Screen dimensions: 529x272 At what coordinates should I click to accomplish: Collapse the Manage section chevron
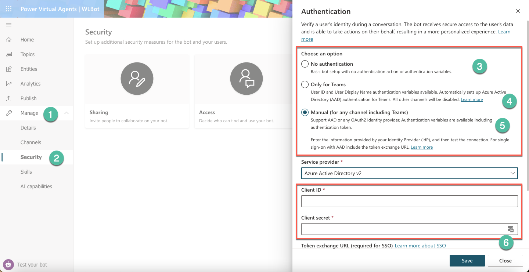(x=66, y=113)
